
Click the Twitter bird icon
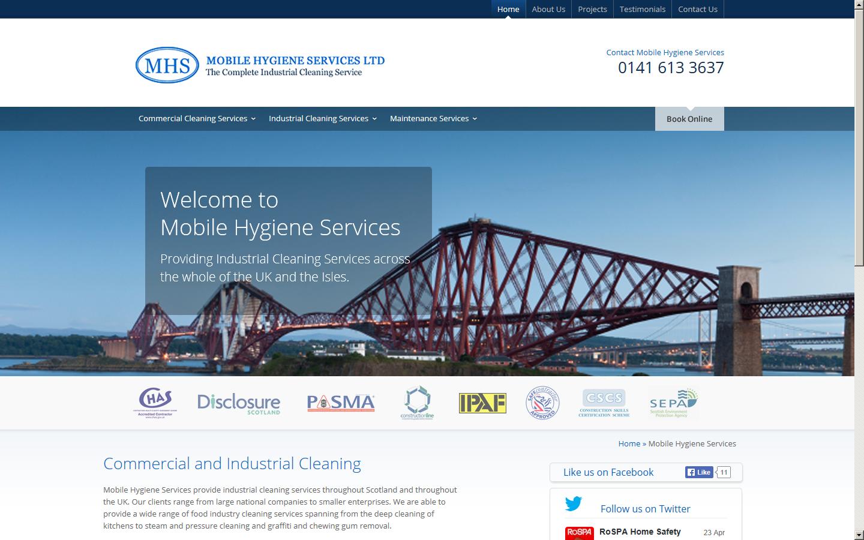(574, 504)
